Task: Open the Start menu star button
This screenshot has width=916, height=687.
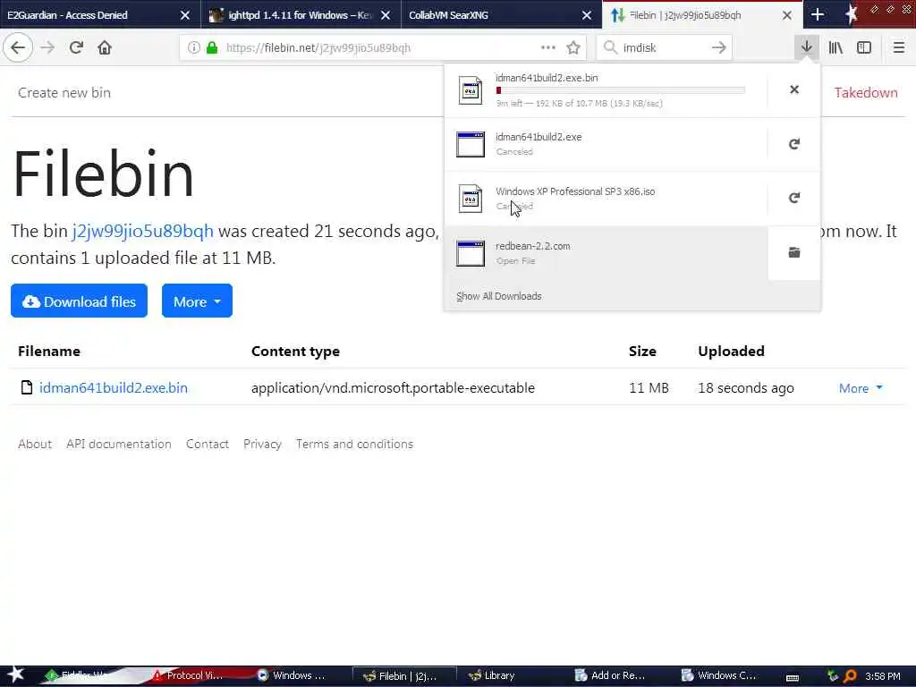Action: click(x=15, y=675)
